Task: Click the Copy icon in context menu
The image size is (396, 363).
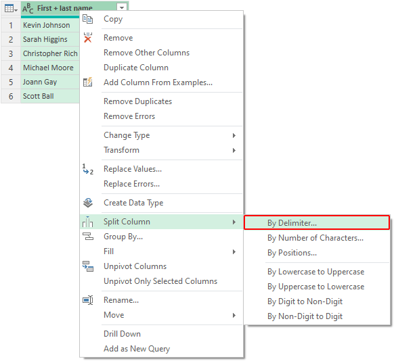Action: pos(87,19)
